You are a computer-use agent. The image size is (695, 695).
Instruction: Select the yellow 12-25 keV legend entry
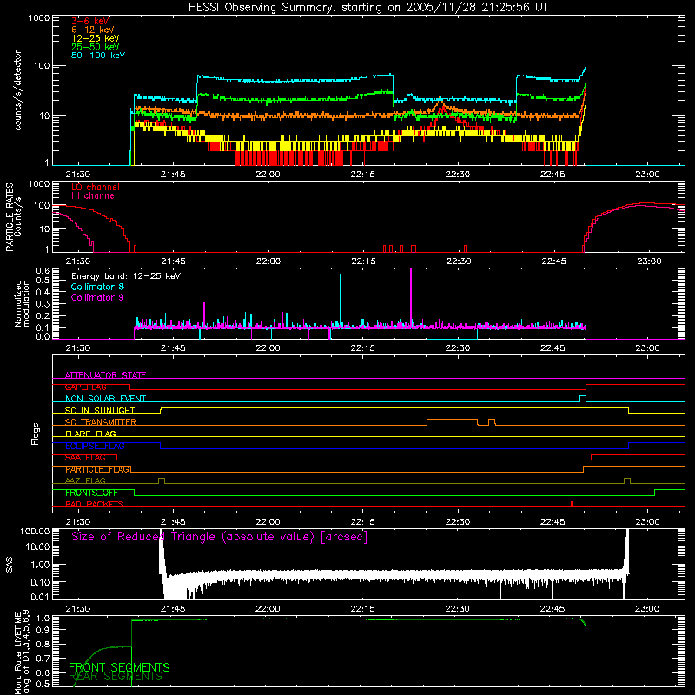(96, 38)
